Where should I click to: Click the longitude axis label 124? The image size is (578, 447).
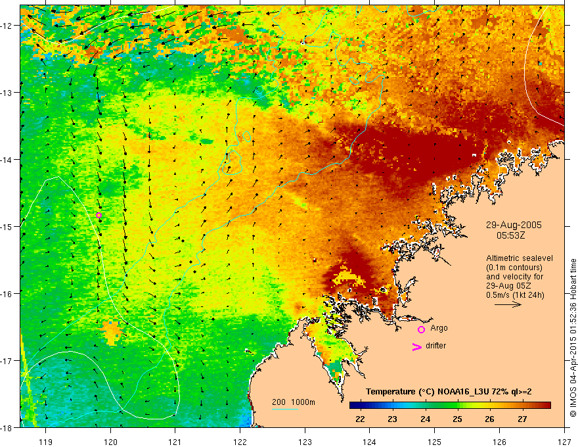click(370, 442)
